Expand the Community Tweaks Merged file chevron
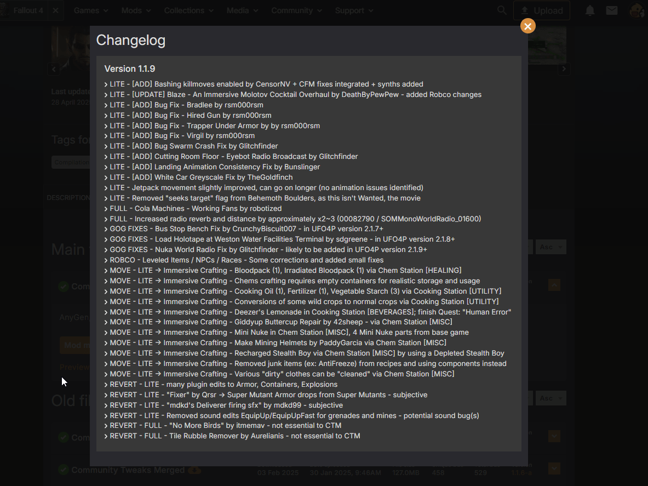This screenshot has height=486, width=648. click(554, 468)
